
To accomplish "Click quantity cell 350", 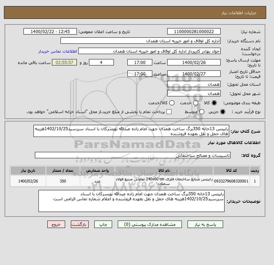I will coord(63,181).
